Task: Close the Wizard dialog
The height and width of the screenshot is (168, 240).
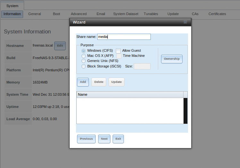Action: point(185,22)
